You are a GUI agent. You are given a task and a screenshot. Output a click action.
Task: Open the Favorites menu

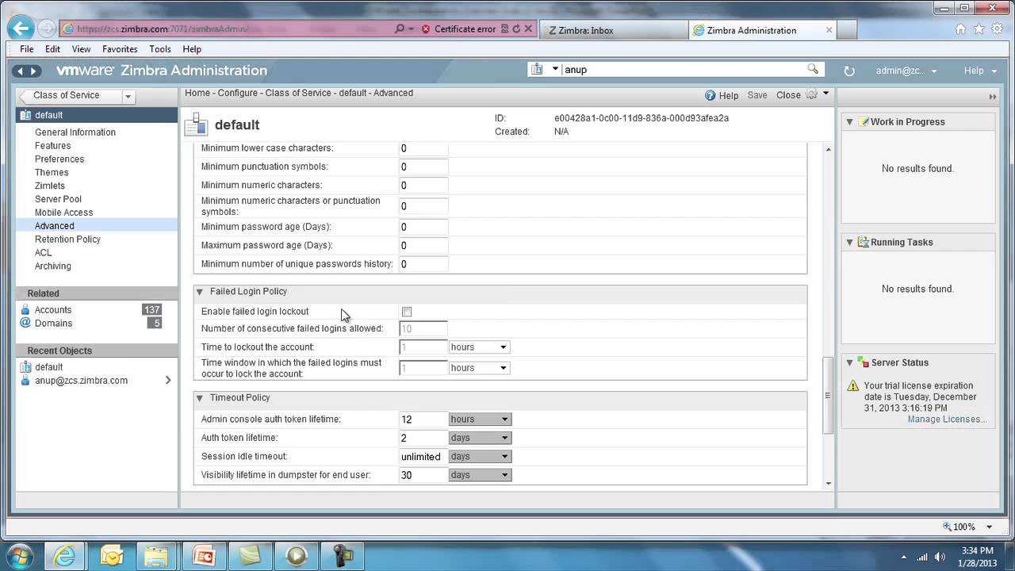120,49
